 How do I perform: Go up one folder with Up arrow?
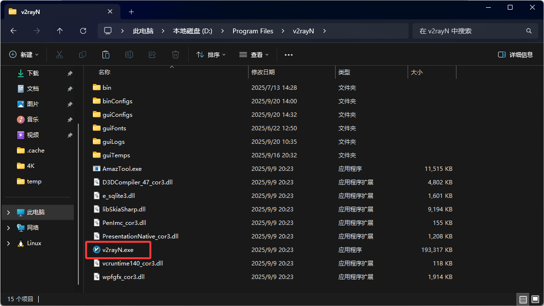click(60, 31)
